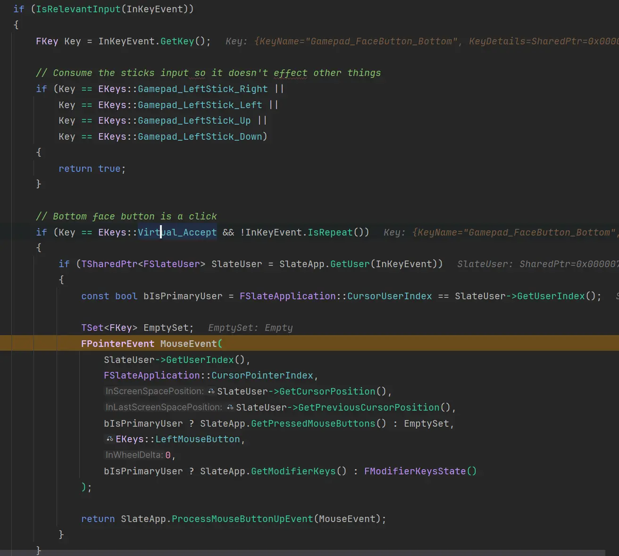Screen dimensions: 619x556
Task: Place the cursor on Virtual_Accept identifier
Action: pyautogui.click(x=177, y=232)
